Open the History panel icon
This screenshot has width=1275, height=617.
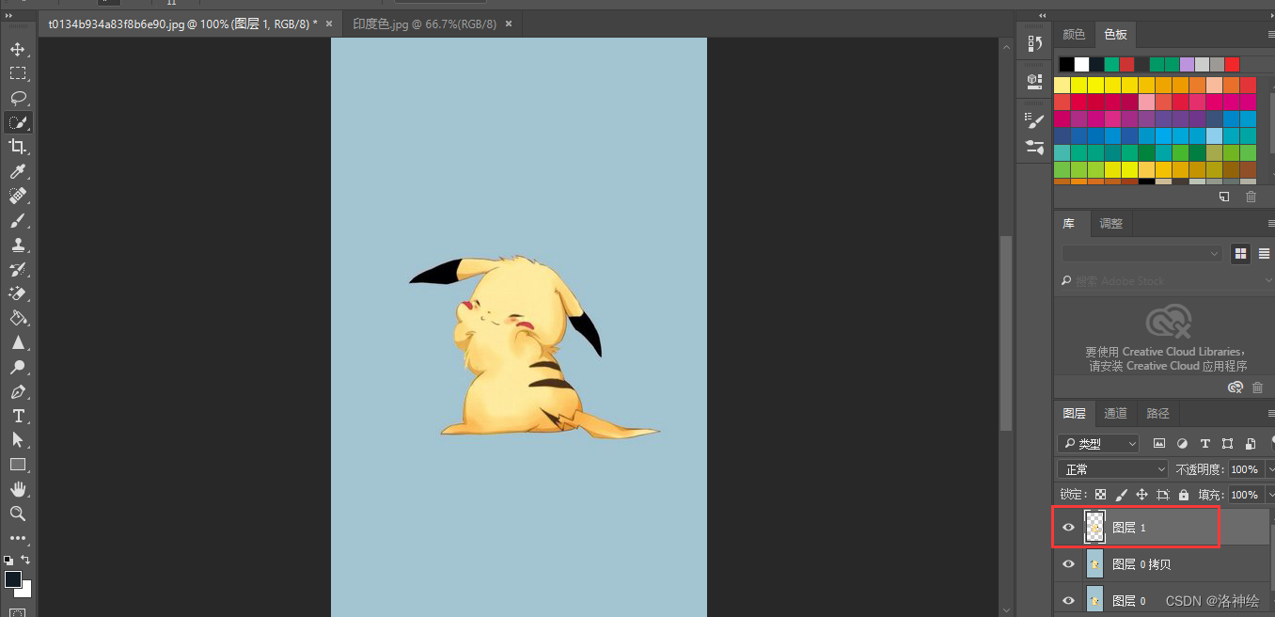1035,42
